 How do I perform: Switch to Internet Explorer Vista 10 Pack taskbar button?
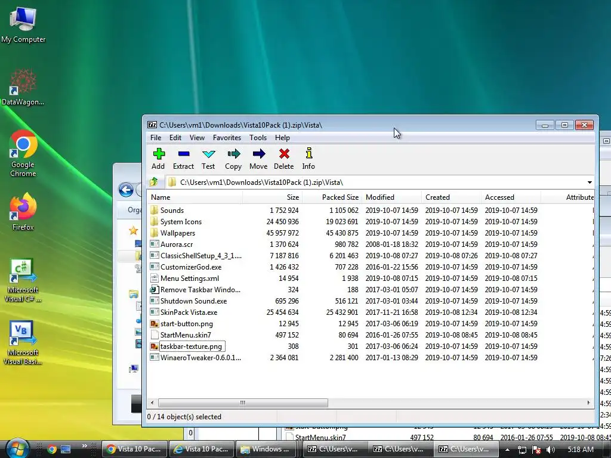(x=202, y=449)
